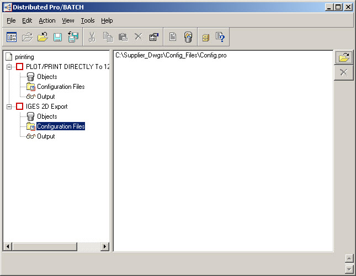Collapse the IGES 2D Export tree node
356x276 pixels.
coord(9,107)
